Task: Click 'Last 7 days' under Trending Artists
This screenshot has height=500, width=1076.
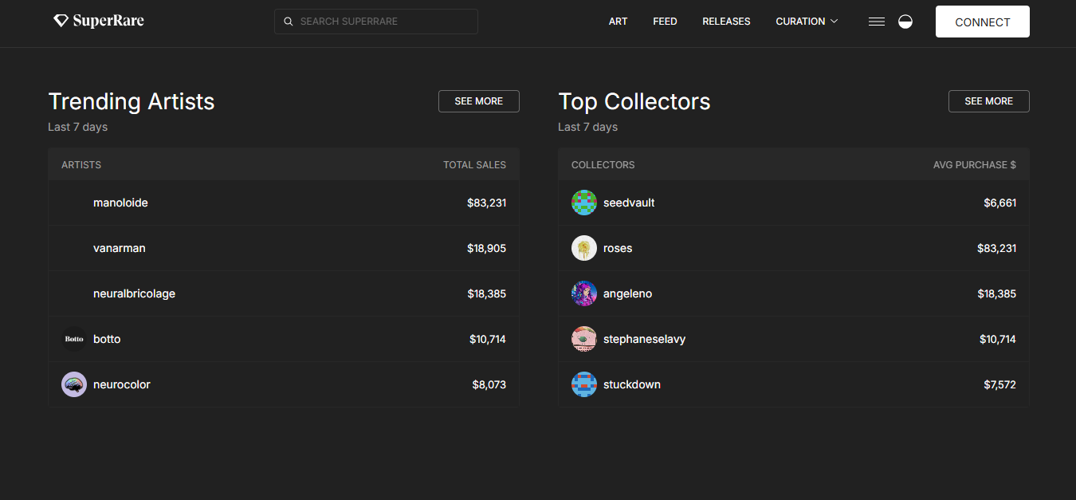Action: point(78,127)
